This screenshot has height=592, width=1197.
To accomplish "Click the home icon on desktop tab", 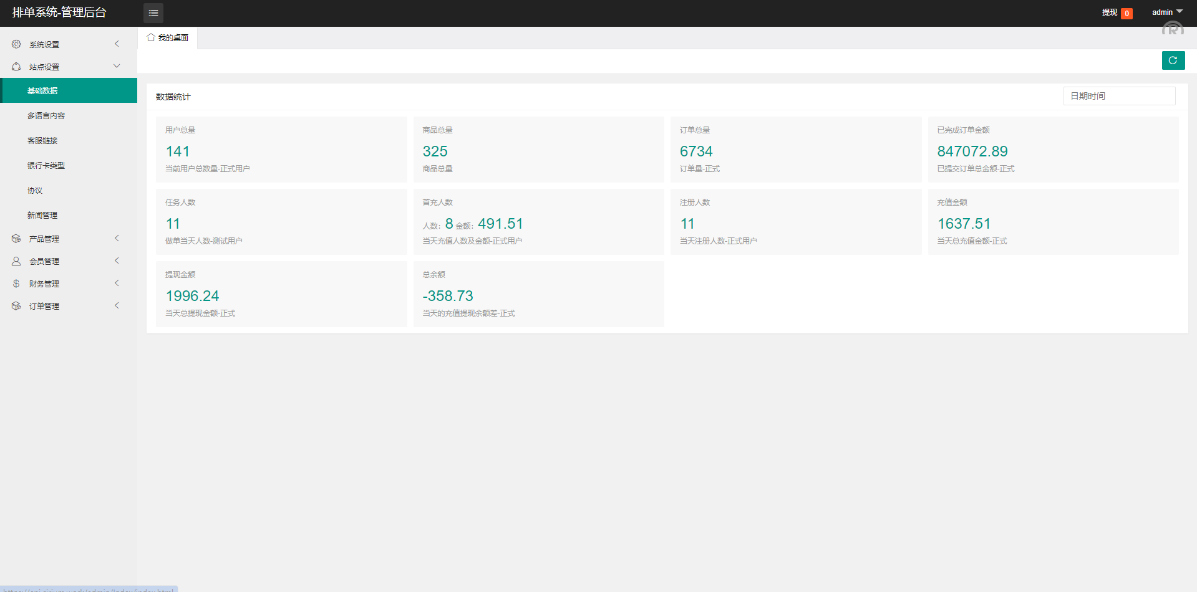I will (151, 37).
